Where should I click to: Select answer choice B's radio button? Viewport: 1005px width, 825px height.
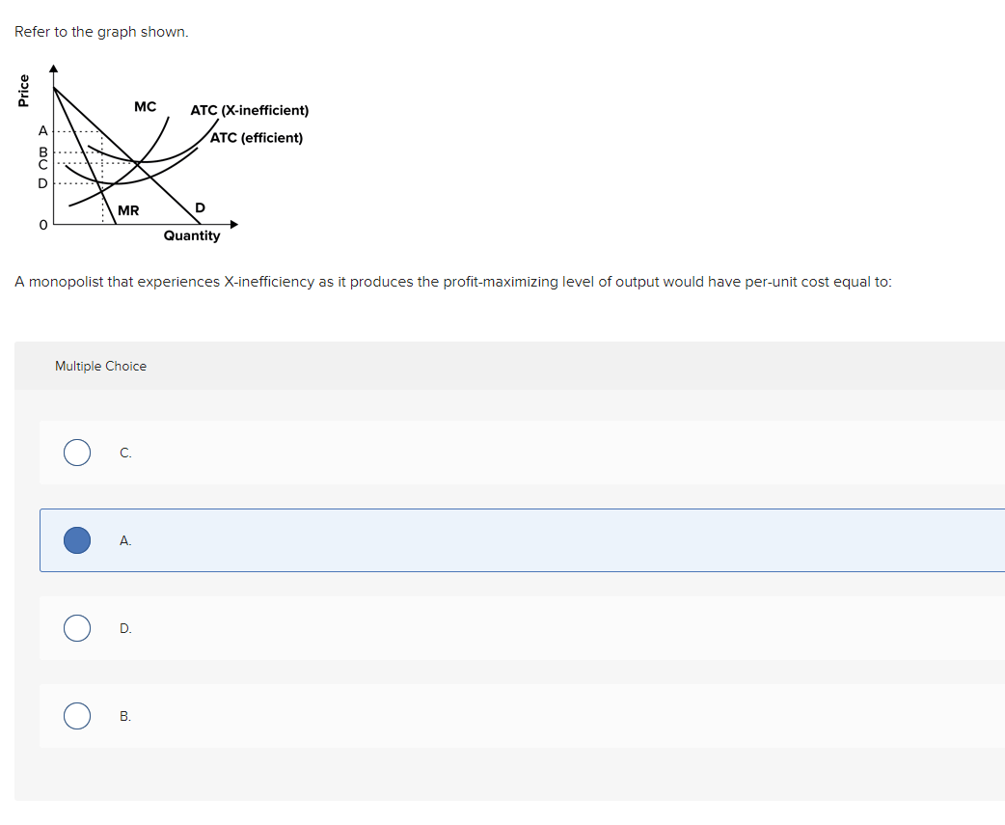point(77,715)
